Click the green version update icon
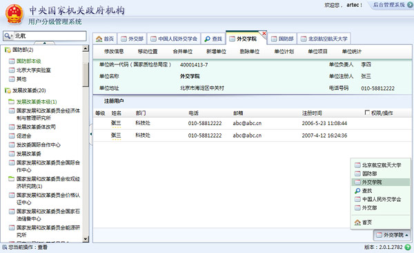 408,247
